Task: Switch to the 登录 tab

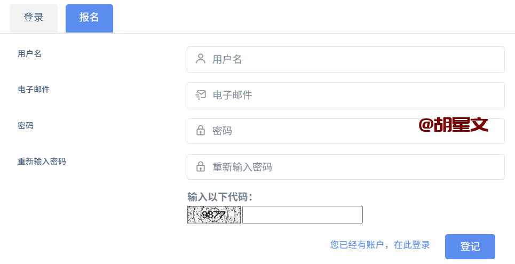Action: 34,18
